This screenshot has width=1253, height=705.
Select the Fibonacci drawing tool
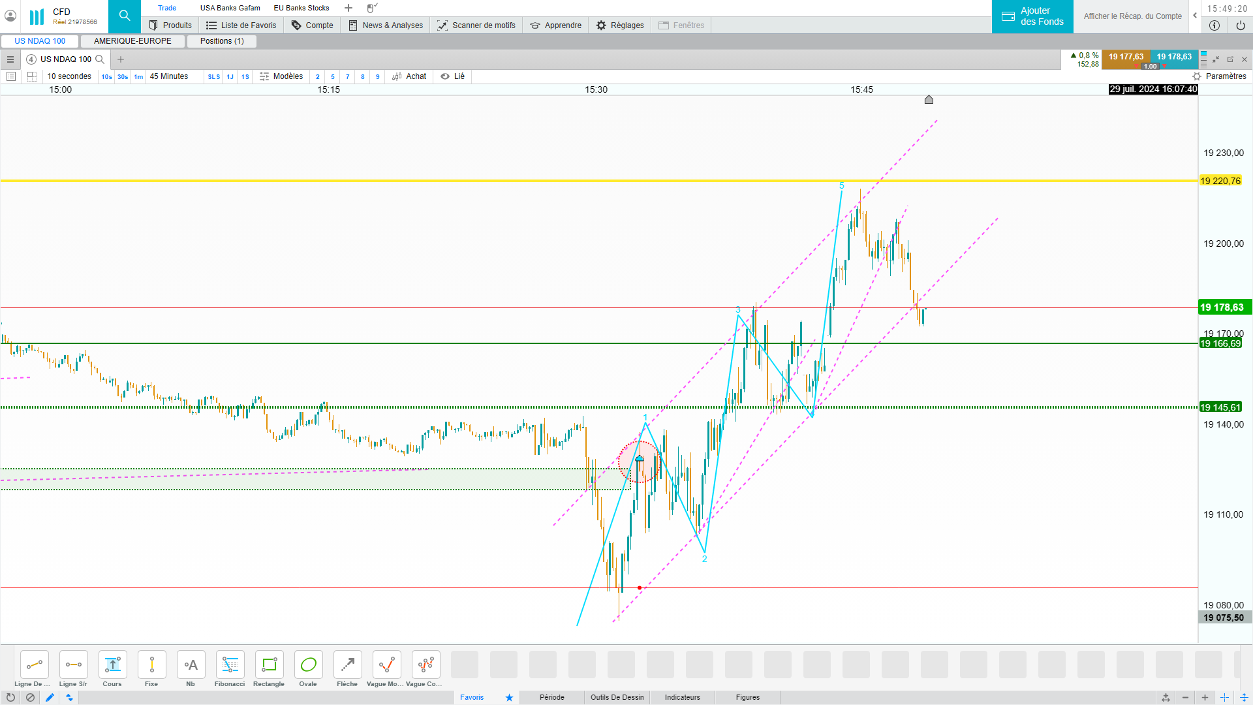(x=230, y=665)
